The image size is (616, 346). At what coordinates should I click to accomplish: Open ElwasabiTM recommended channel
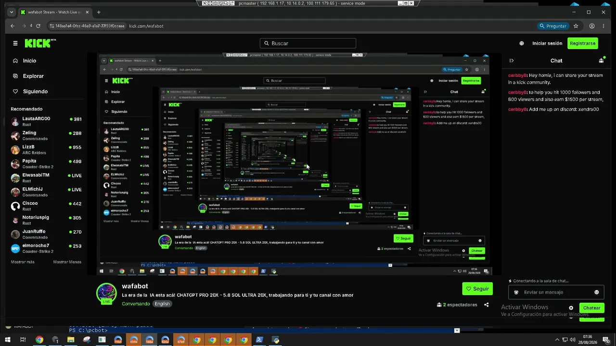(x=46, y=178)
